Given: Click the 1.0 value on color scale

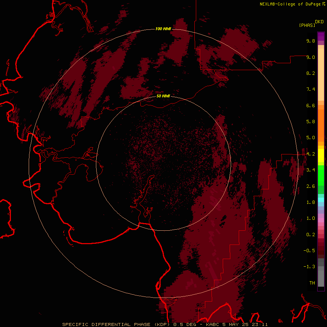Looking at the screenshot, I should click(311, 218).
